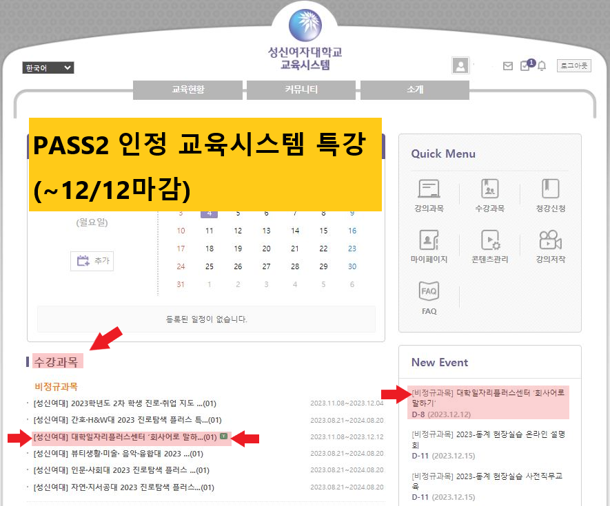Click the 수강과목 section heading

point(57,362)
